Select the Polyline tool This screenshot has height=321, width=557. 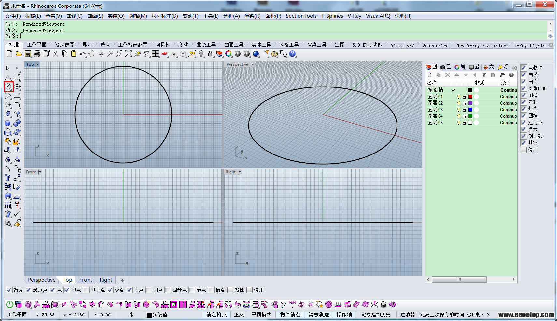(x=8, y=77)
